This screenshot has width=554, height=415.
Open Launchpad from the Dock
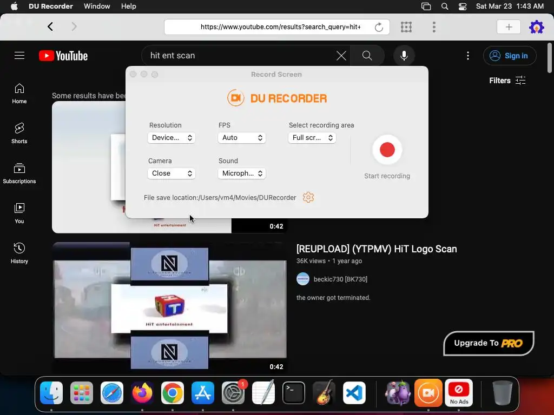tap(82, 393)
